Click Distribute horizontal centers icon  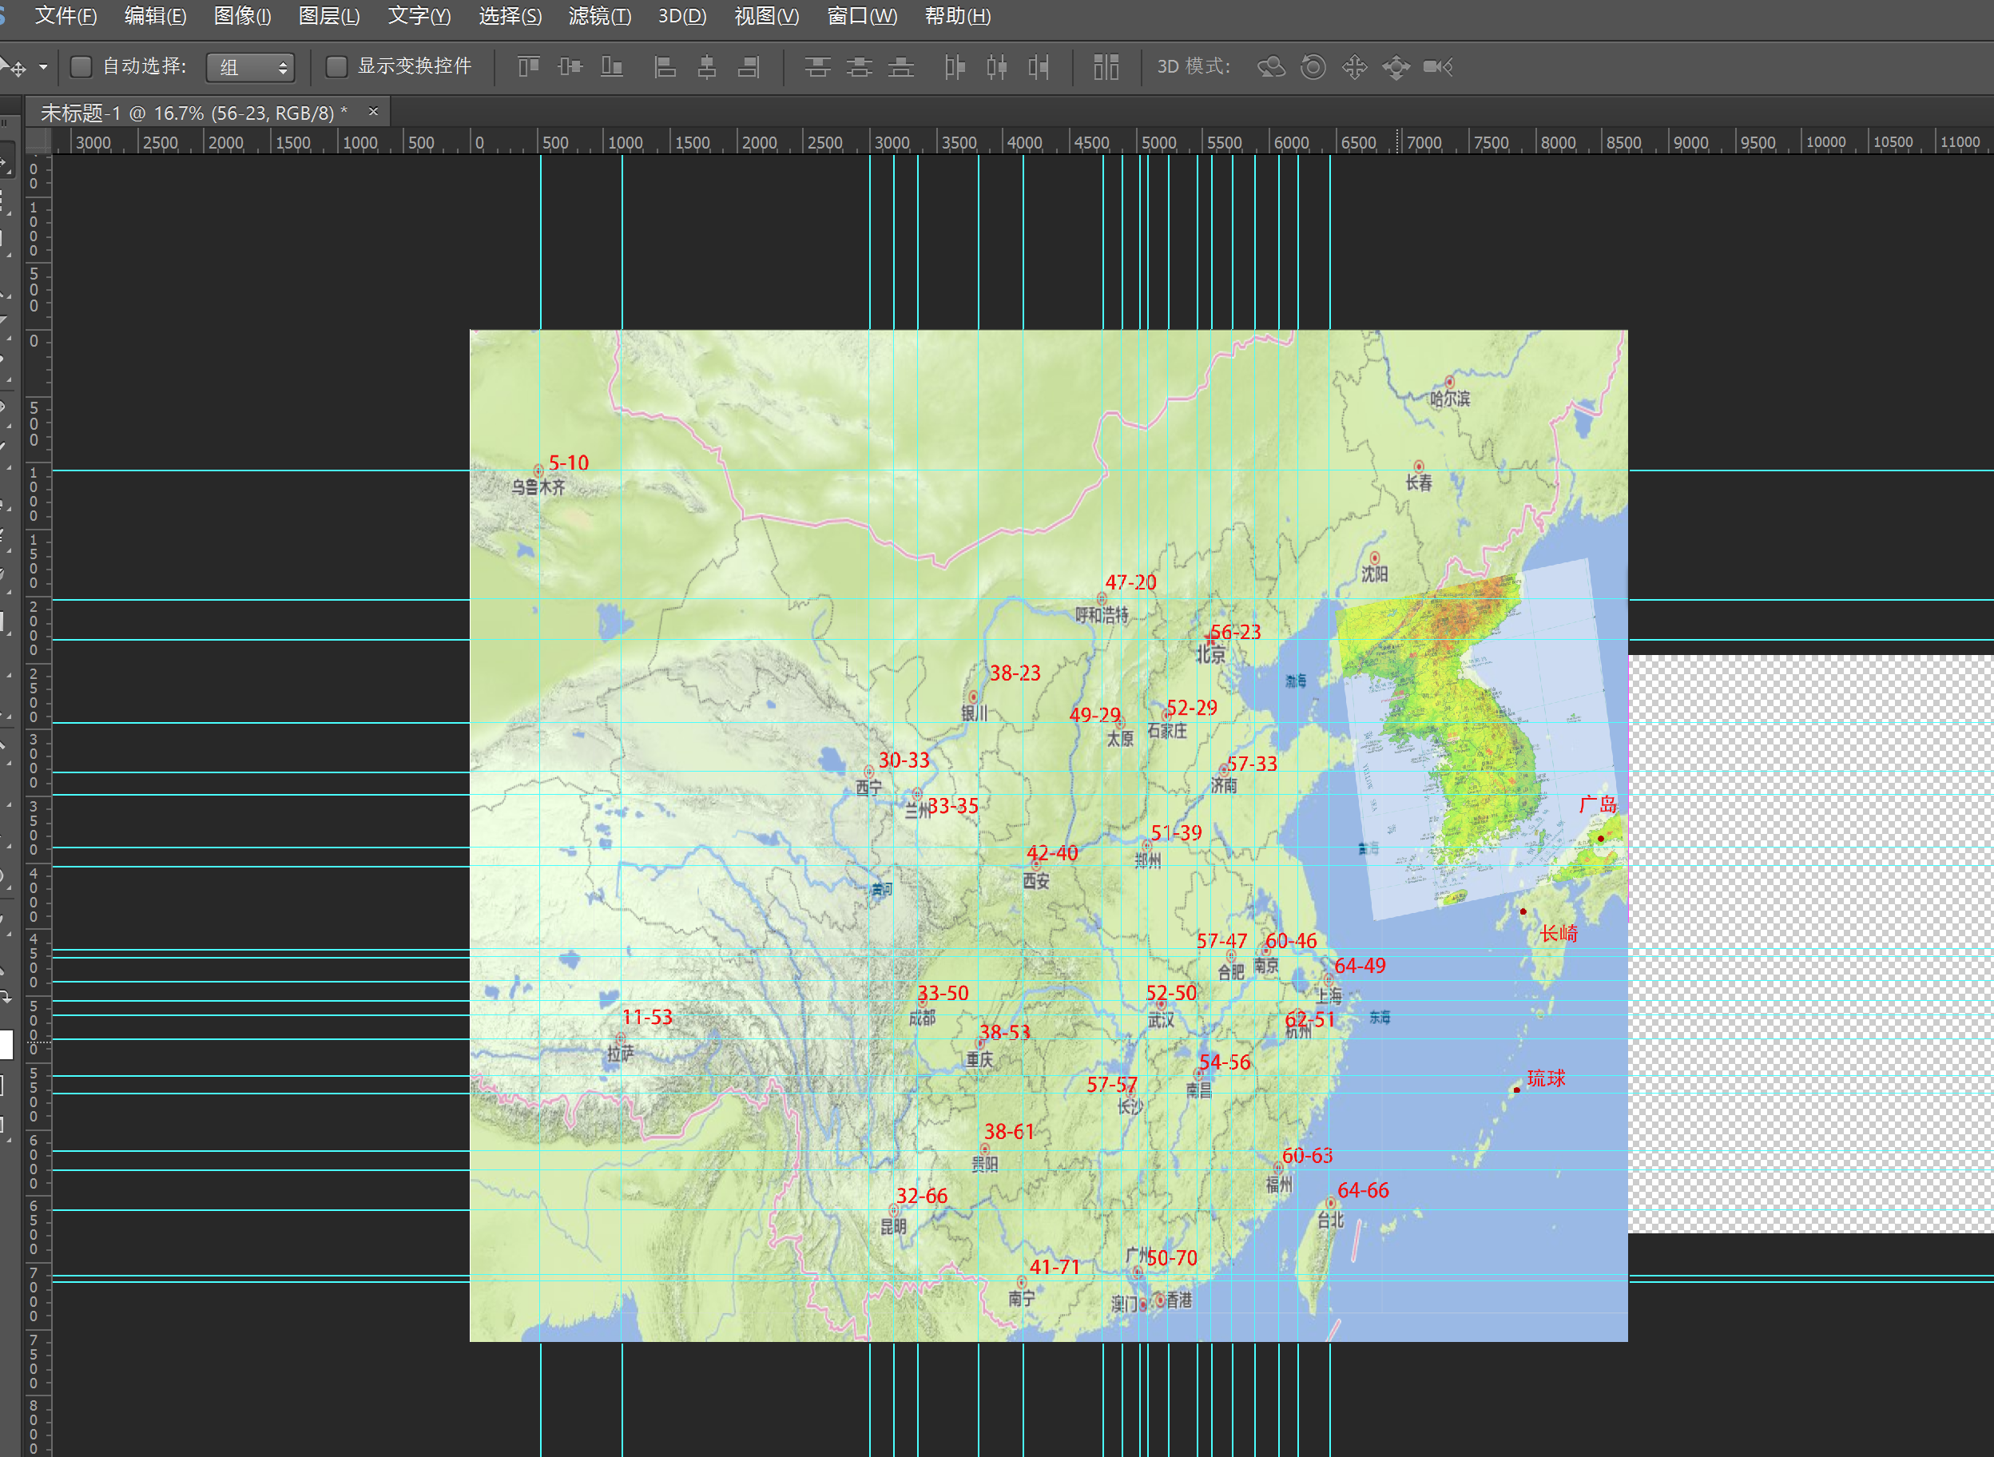click(x=996, y=67)
